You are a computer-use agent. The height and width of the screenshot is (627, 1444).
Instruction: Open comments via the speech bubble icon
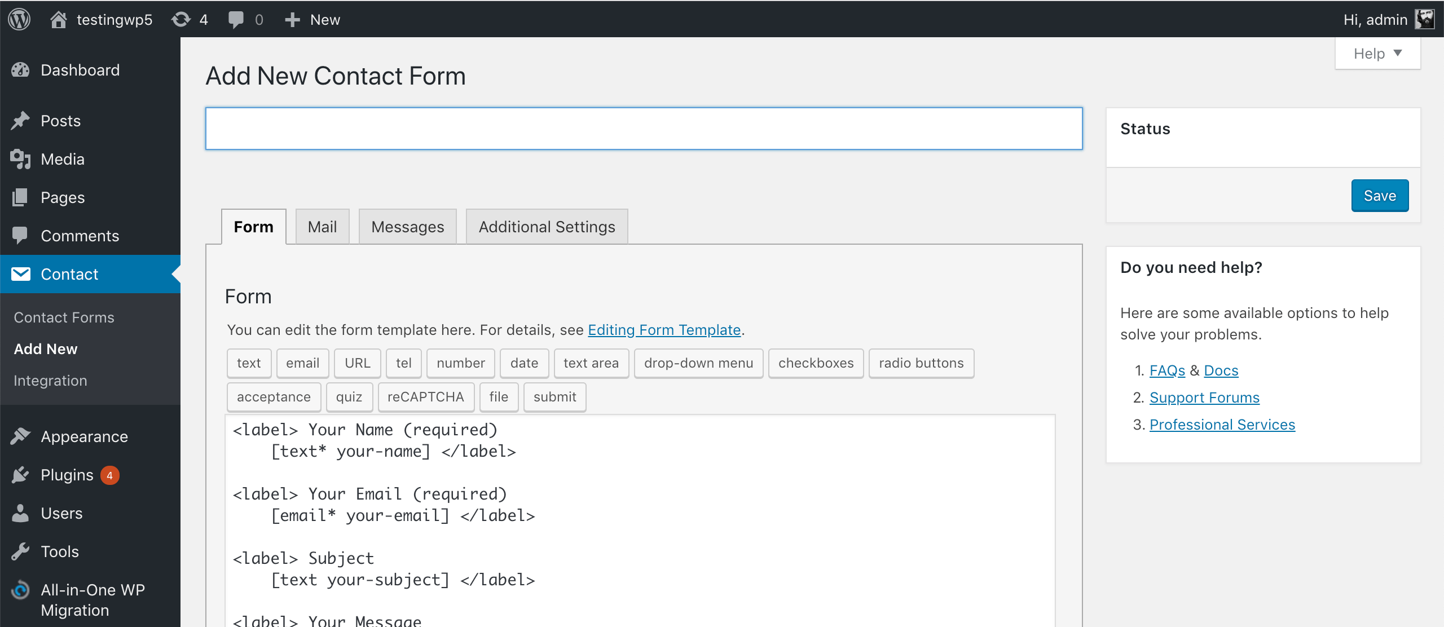click(236, 19)
